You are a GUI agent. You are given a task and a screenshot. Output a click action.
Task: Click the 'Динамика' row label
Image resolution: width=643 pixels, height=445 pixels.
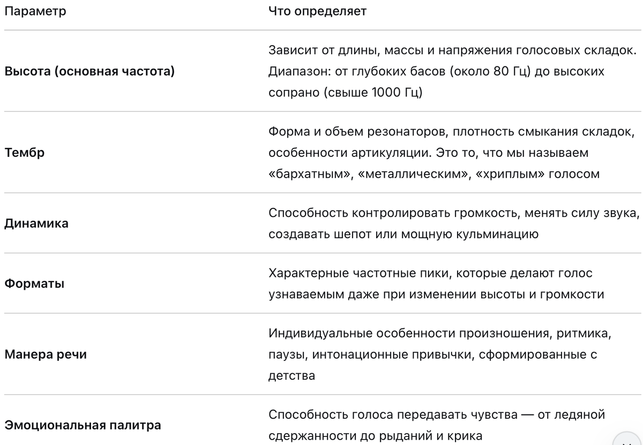pyautogui.click(x=36, y=223)
